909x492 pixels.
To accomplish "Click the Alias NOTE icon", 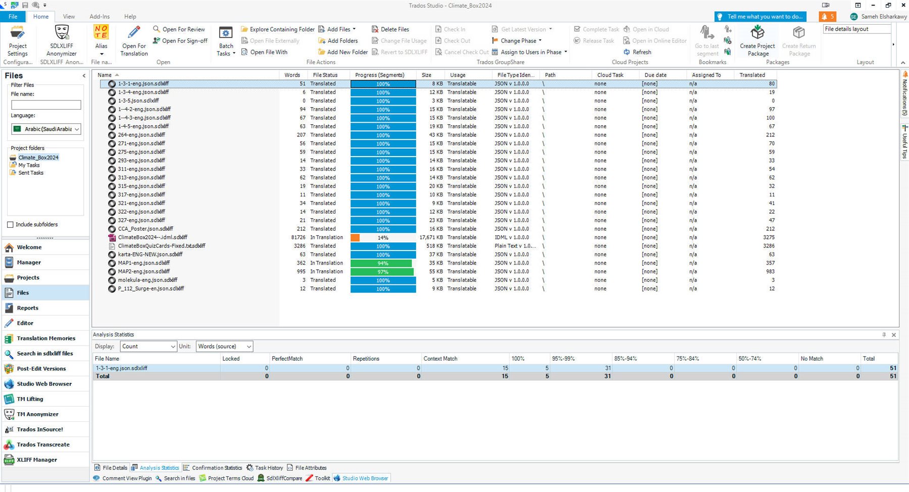I will click(101, 32).
